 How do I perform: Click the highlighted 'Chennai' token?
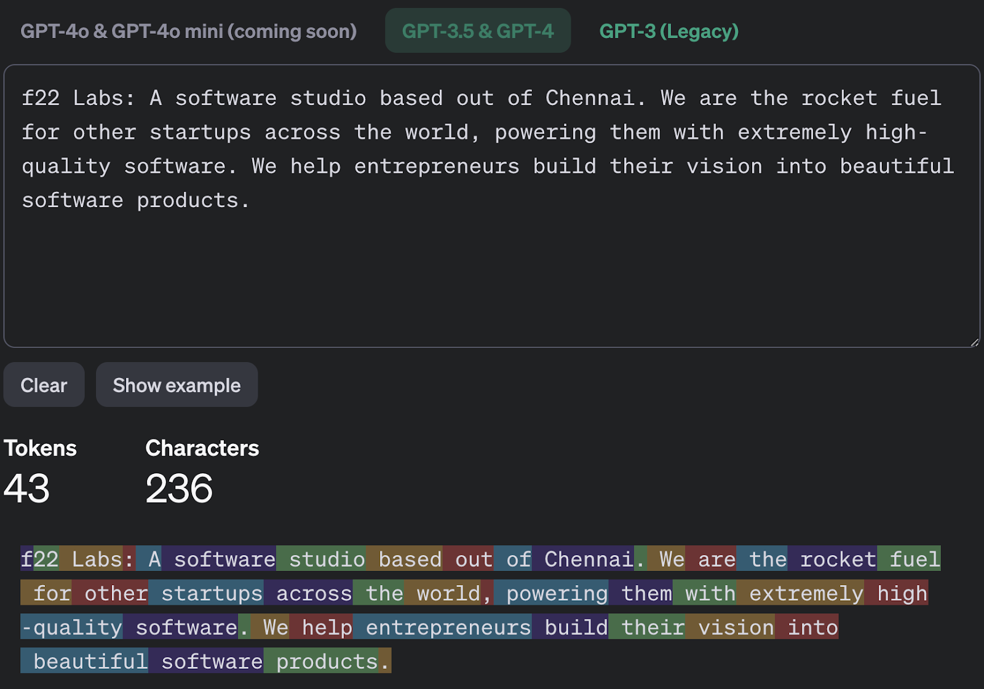583,559
